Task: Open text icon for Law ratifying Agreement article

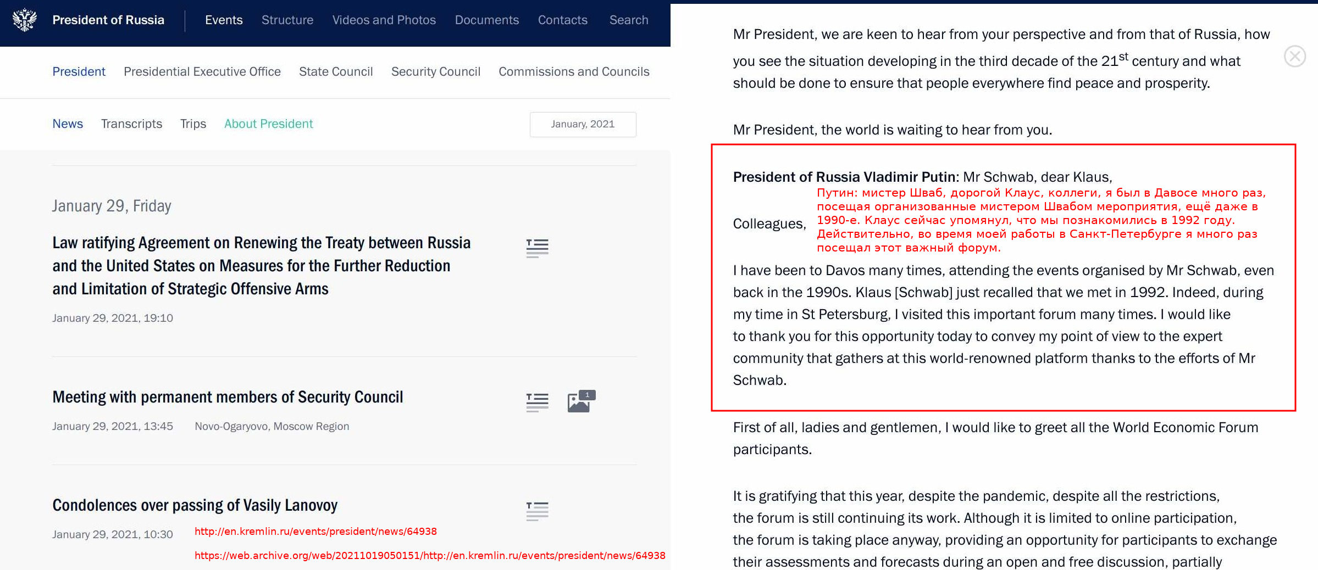Action: tap(537, 248)
